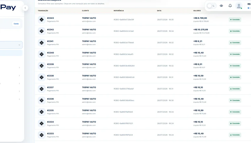Click PIX icon of transaction #2337
Screen dimensions: 251x143
click(42, 89)
